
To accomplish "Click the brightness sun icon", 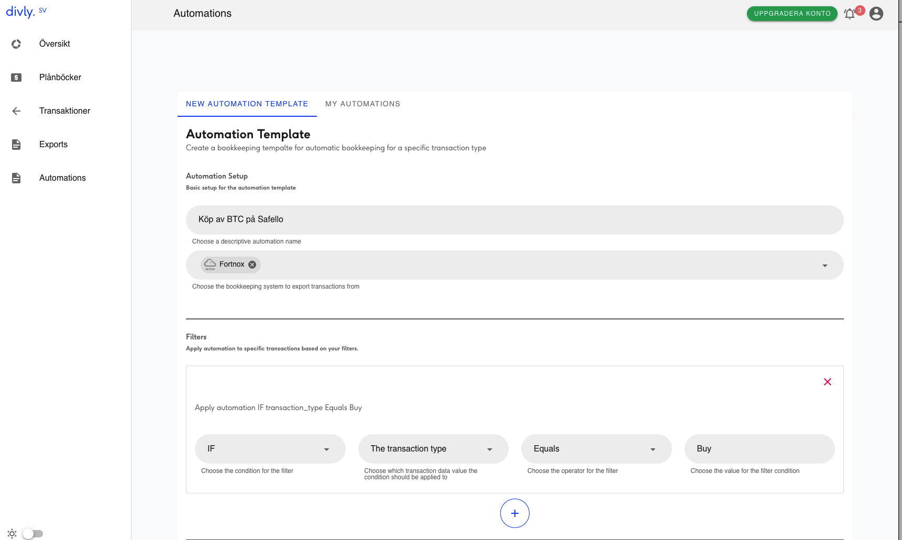I will tap(12, 534).
